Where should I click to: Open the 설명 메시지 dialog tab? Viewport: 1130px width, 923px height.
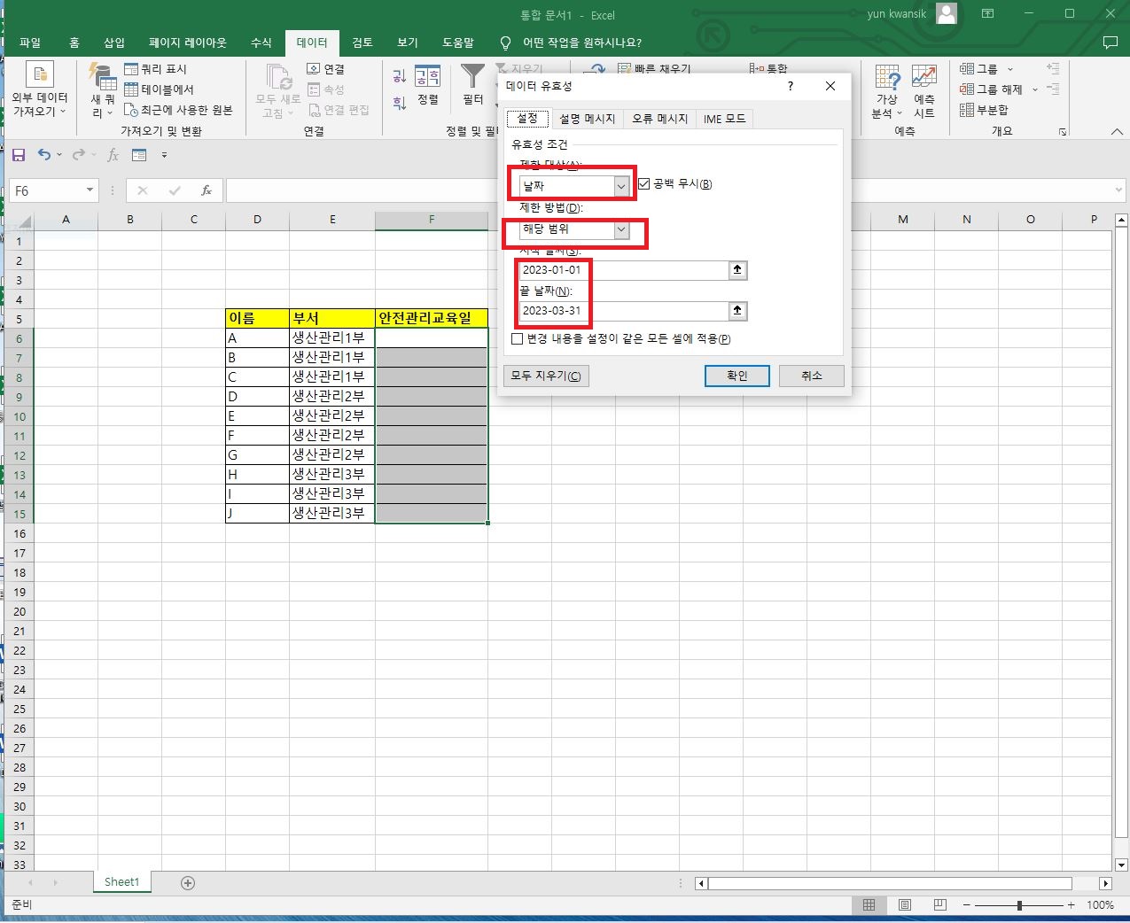tap(587, 119)
